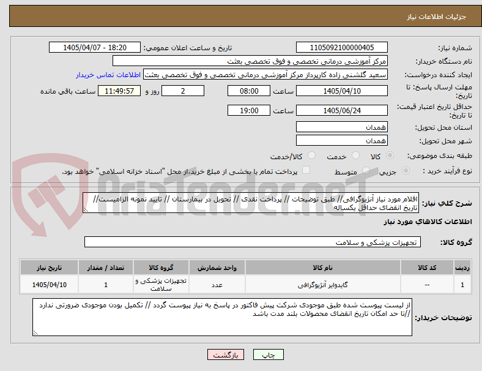The width and height of the screenshot is (482, 371).
Task: Click the 08:00 deadline hour field
Action: (249, 91)
